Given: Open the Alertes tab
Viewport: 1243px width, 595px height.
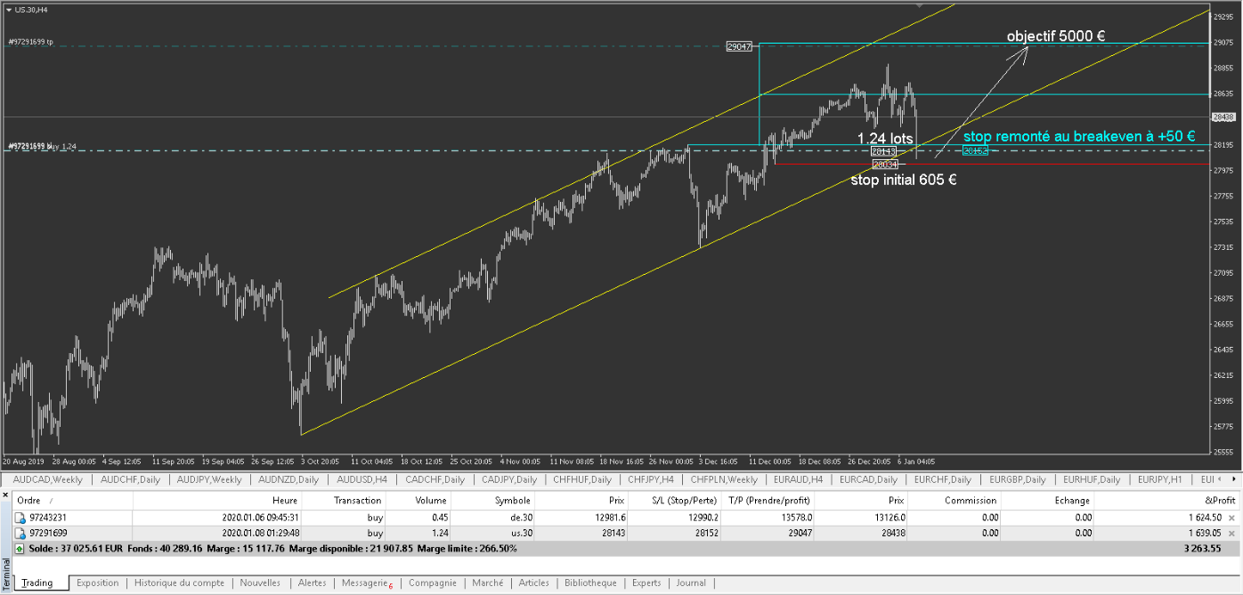Looking at the screenshot, I should coord(312,583).
